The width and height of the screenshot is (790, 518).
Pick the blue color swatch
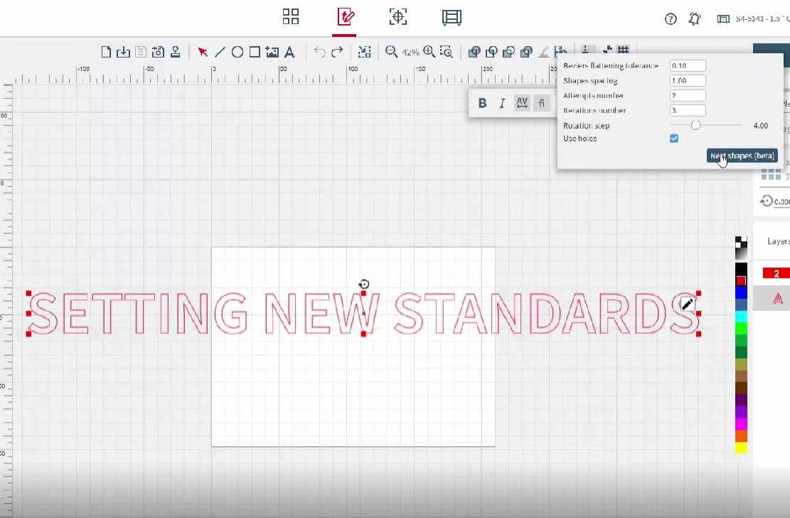741,293
